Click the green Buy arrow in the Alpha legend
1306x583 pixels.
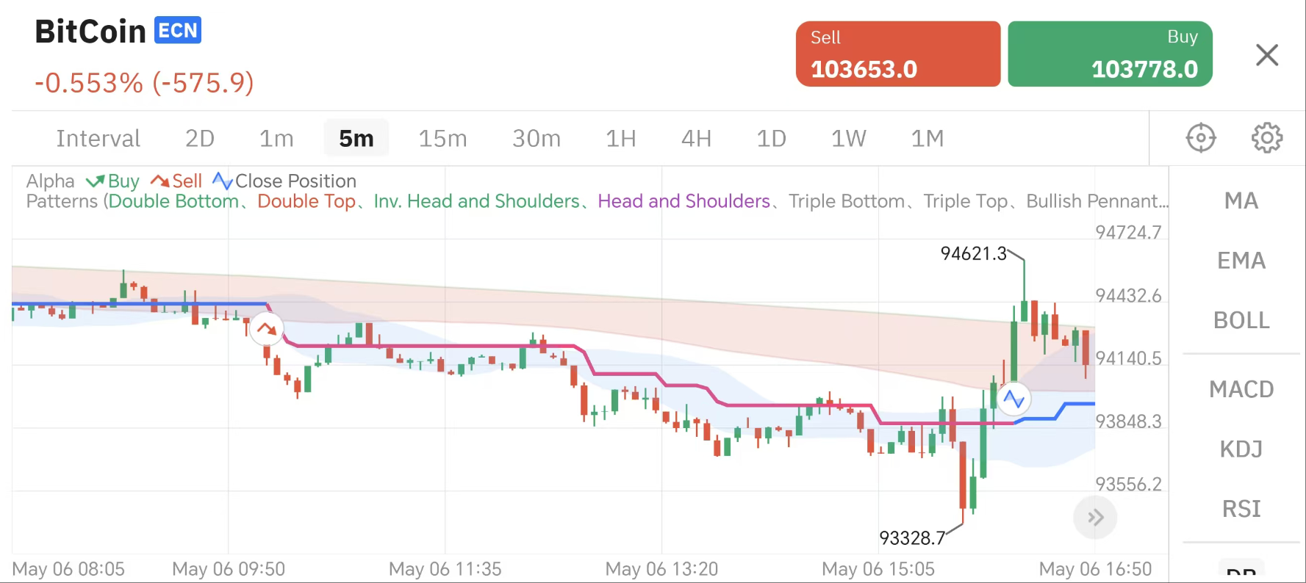tap(94, 181)
